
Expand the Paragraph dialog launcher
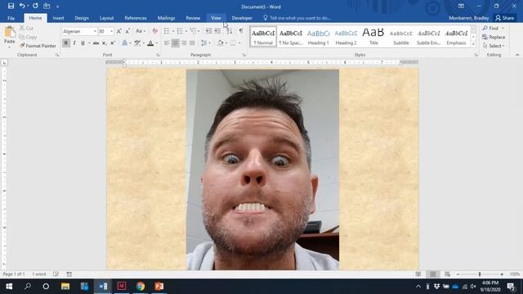pyautogui.click(x=244, y=55)
